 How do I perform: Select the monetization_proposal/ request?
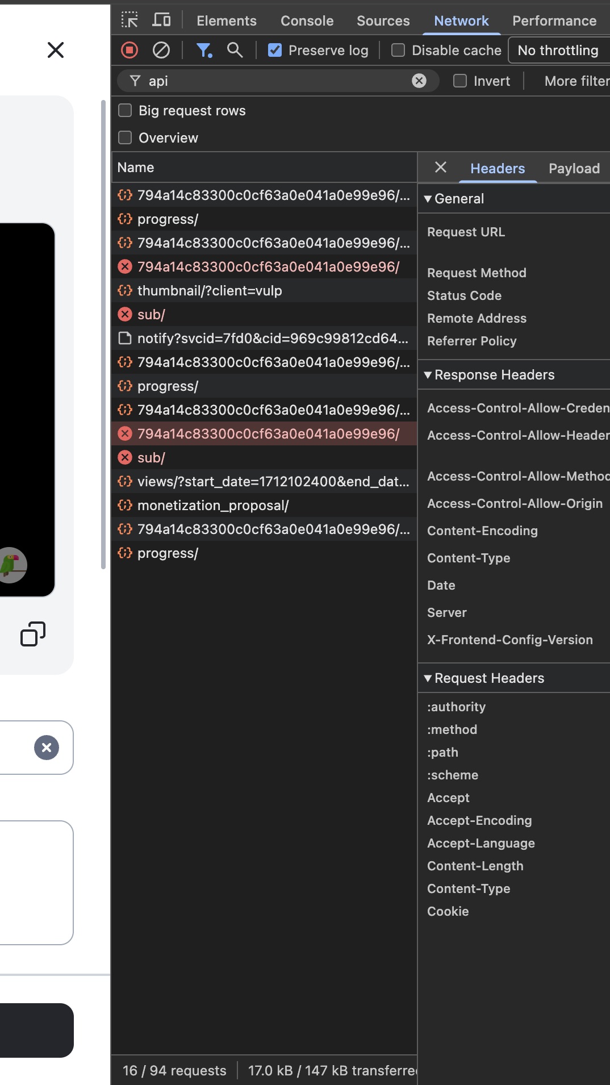pos(213,506)
